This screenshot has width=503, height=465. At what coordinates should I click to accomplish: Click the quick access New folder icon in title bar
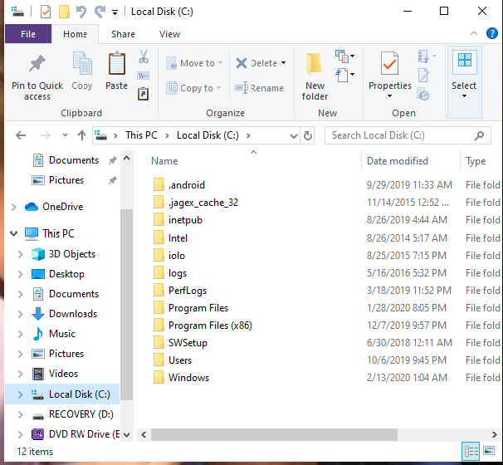coord(64,12)
